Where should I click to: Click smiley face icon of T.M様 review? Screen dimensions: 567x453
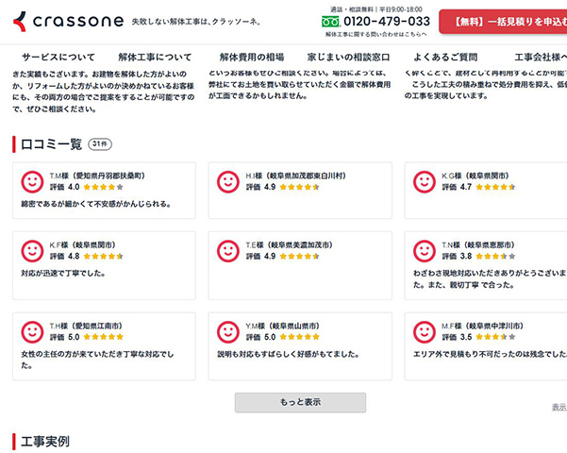point(32,181)
